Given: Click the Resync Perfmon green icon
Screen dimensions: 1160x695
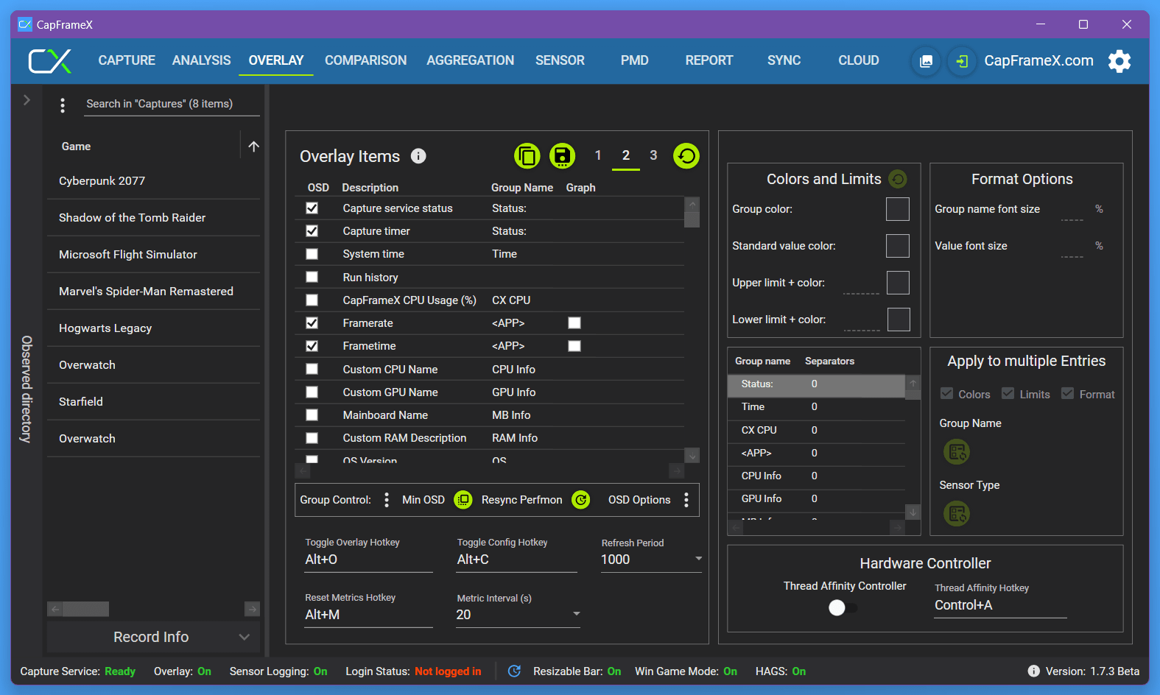Looking at the screenshot, I should click(581, 500).
